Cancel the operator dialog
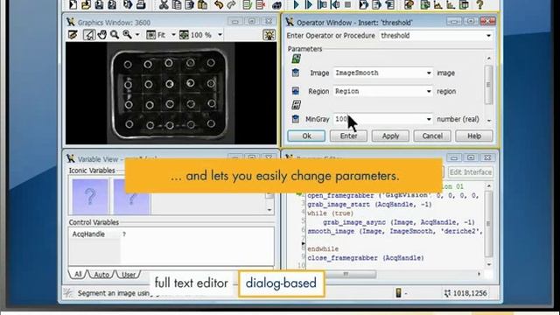The width and height of the screenshot is (560, 315). pos(432,136)
